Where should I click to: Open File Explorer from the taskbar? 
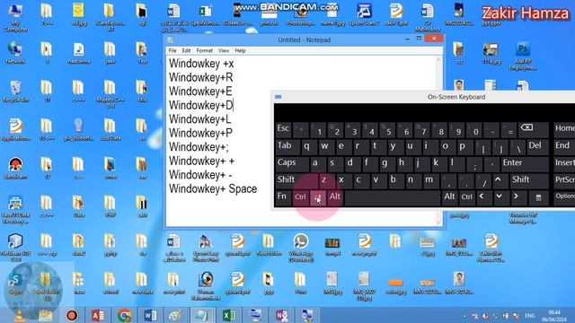click(x=46, y=315)
